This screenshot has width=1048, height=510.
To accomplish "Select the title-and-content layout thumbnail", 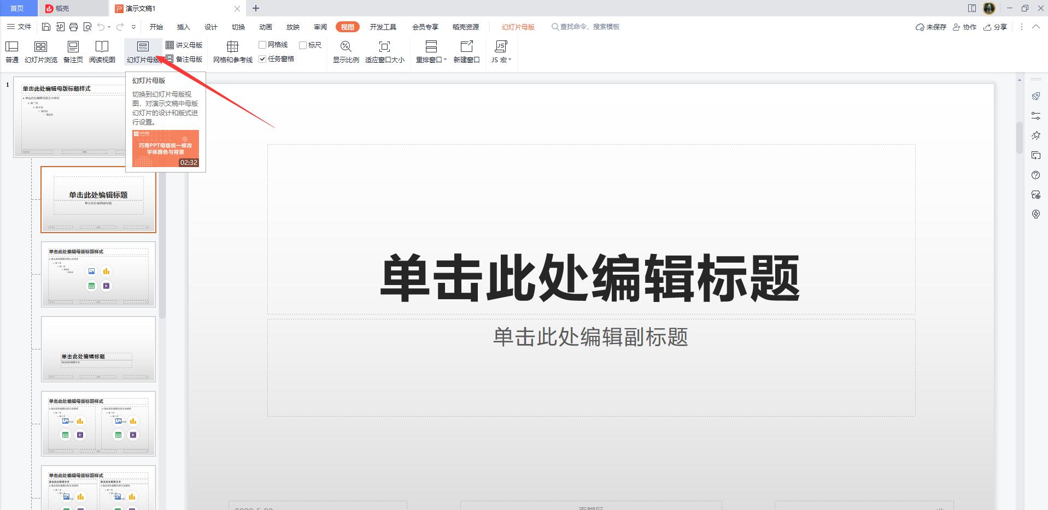I will click(x=98, y=274).
